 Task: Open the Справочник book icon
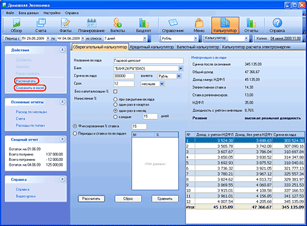tap(173, 25)
